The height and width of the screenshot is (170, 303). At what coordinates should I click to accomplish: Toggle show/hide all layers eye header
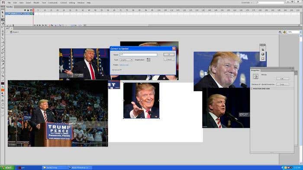tap(25, 10)
